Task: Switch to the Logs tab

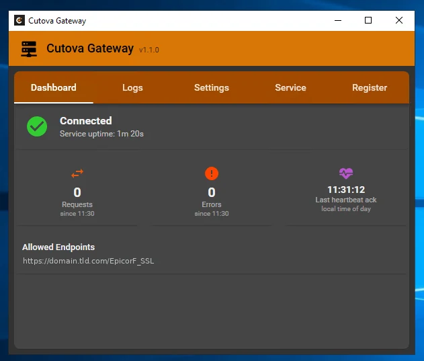Action: click(x=132, y=87)
